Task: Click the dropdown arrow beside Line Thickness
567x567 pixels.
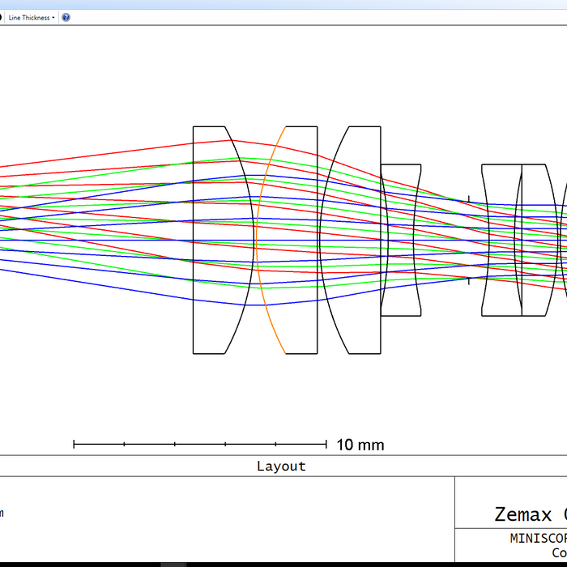Action: click(53, 18)
